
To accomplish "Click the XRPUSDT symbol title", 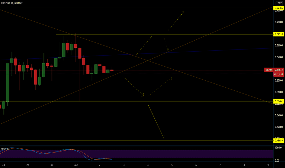I will click(x=12, y=3).
